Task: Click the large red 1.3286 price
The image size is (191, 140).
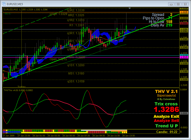Action: pyautogui.click(x=166, y=109)
